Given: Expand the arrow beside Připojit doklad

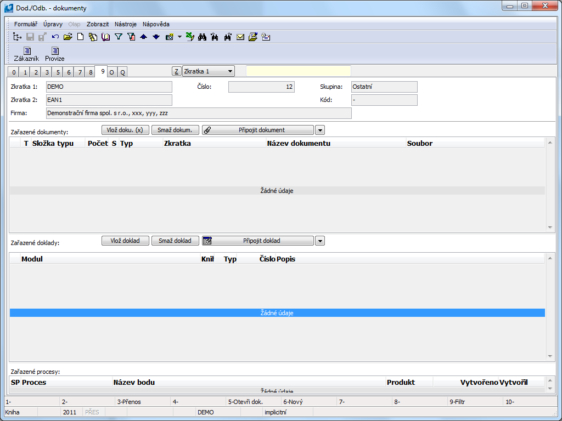Looking at the screenshot, I should (319, 241).
